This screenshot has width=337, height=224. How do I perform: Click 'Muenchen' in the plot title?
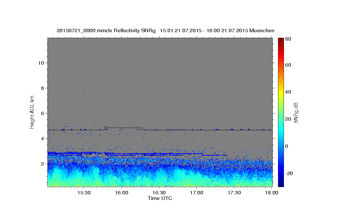coord(261,31)
